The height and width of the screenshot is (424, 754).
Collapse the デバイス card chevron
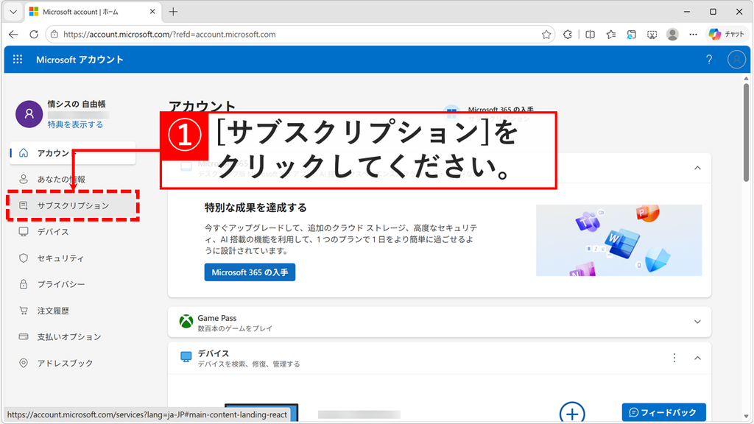tap(697, 358)
